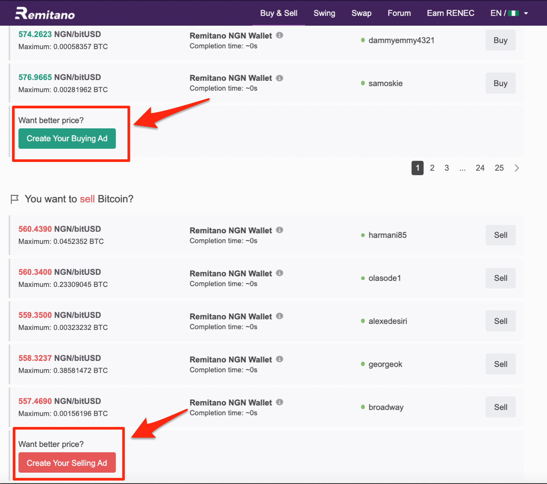Go to page 25 of listings
Screen dimensions: 547x484
coord(499,168)
